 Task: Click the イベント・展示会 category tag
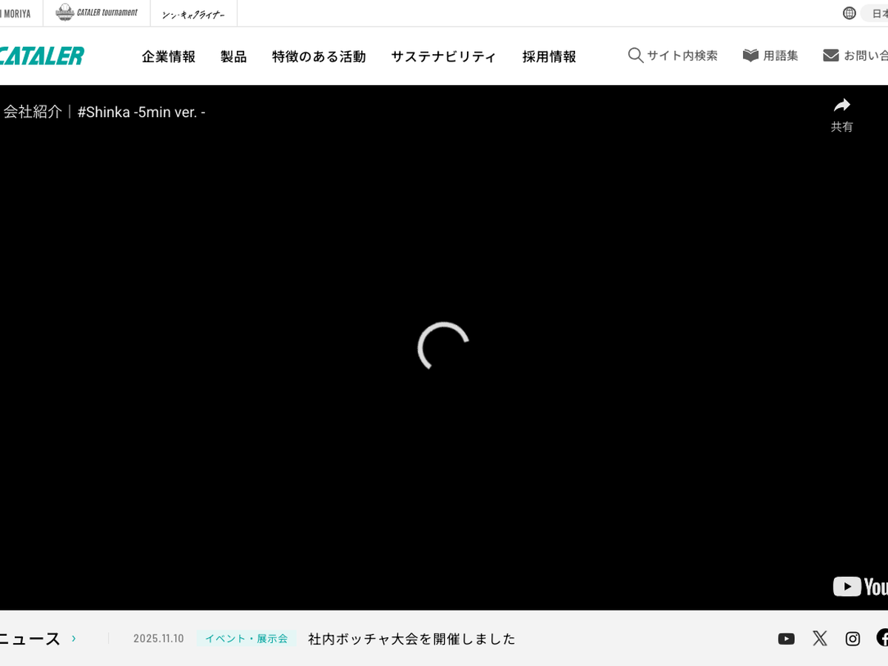point(246,639)
